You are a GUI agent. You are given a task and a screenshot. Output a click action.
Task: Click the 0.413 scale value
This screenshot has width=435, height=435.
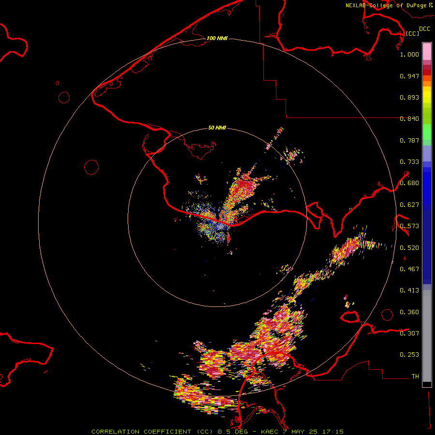point(409,290)
